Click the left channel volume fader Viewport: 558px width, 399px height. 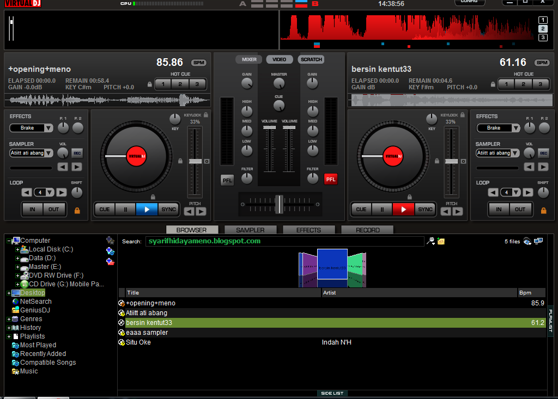click(x=269, y=127)
